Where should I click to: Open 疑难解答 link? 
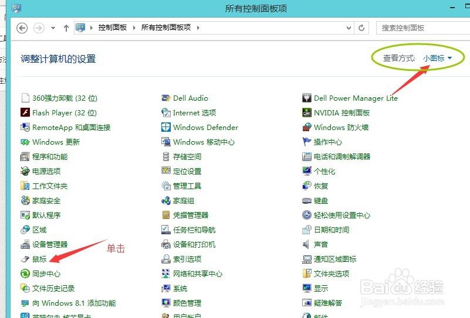tap(328, 303)
